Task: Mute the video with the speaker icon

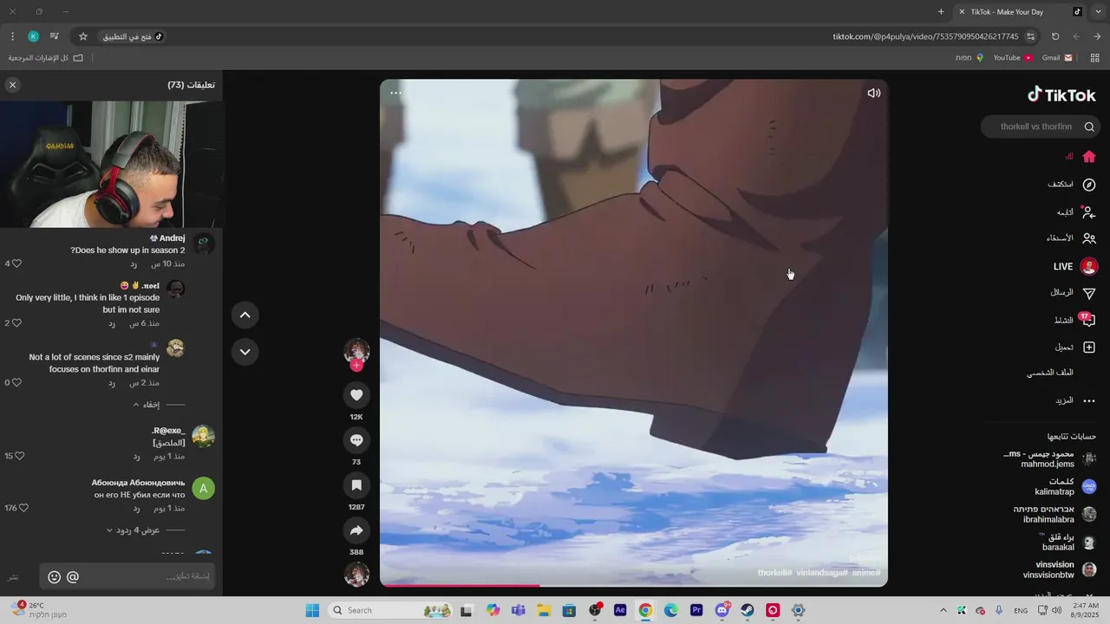Action: tap(873, 93)
